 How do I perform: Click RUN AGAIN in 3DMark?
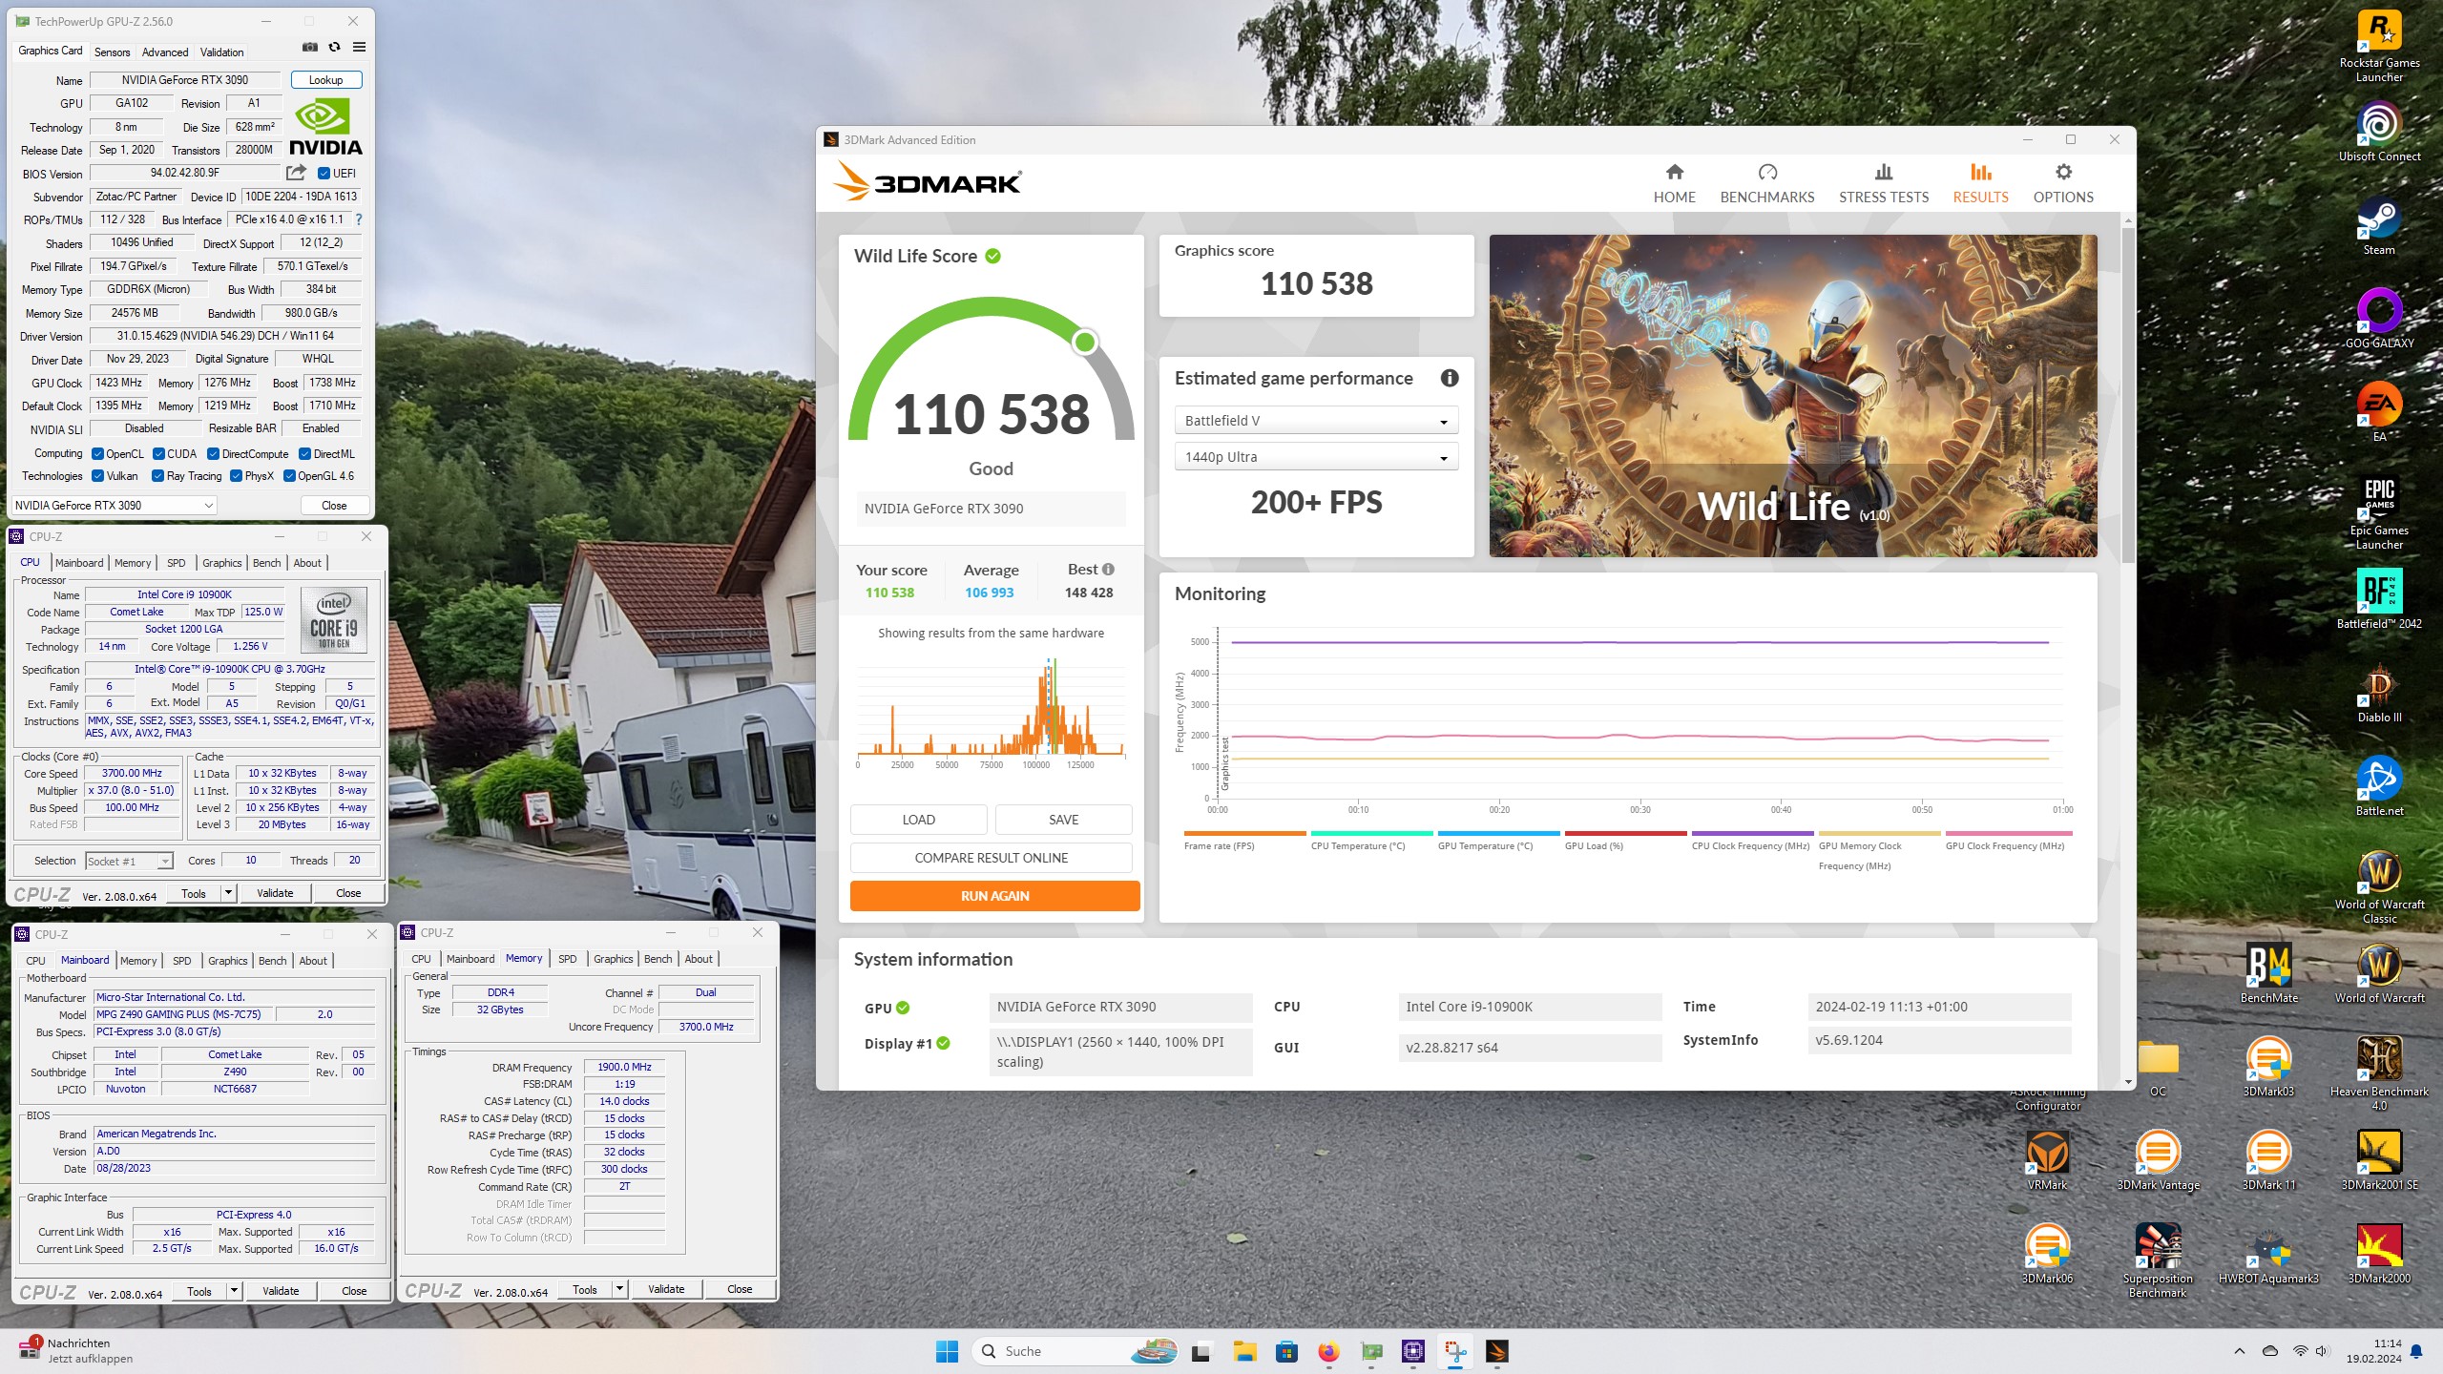[x=994, y=896]
